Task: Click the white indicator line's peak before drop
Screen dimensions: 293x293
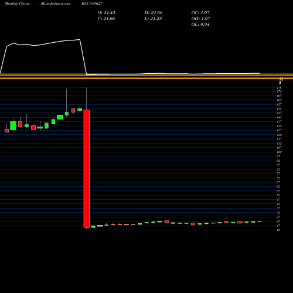Action: point(80,39)
